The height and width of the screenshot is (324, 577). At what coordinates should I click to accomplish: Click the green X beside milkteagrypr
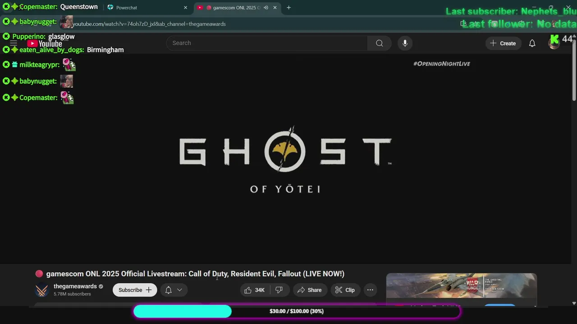(6, 65)
